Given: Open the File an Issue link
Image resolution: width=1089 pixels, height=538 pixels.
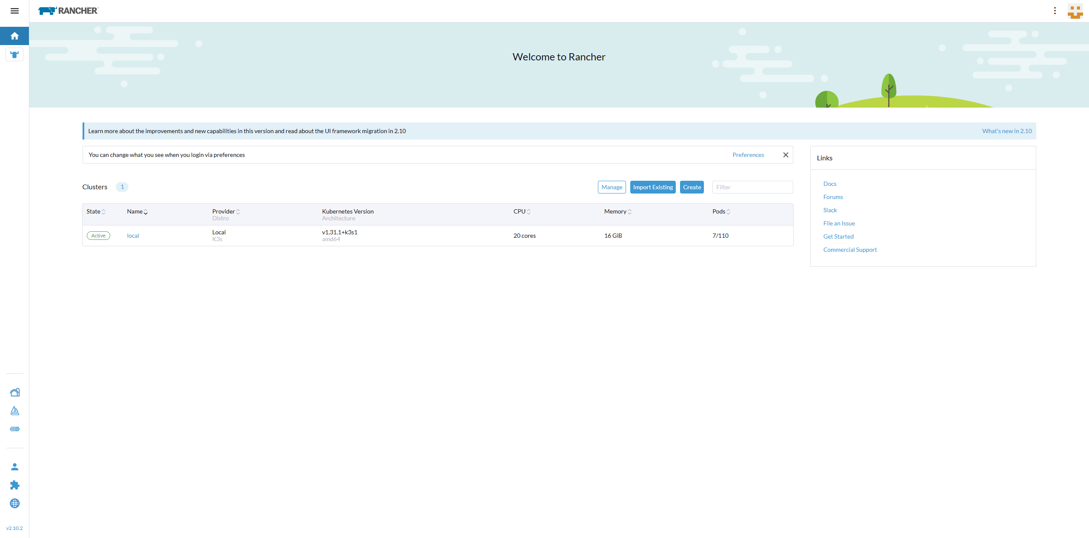Looking at the screenshot, I should click(839, 223).
